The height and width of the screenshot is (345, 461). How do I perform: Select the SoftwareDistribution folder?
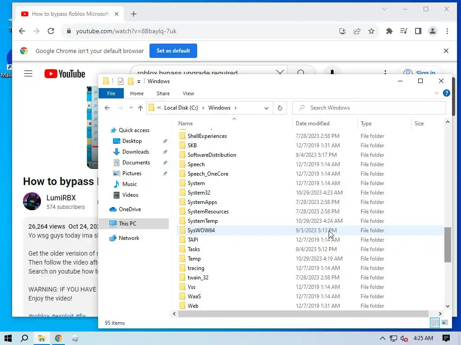(212, 155)
